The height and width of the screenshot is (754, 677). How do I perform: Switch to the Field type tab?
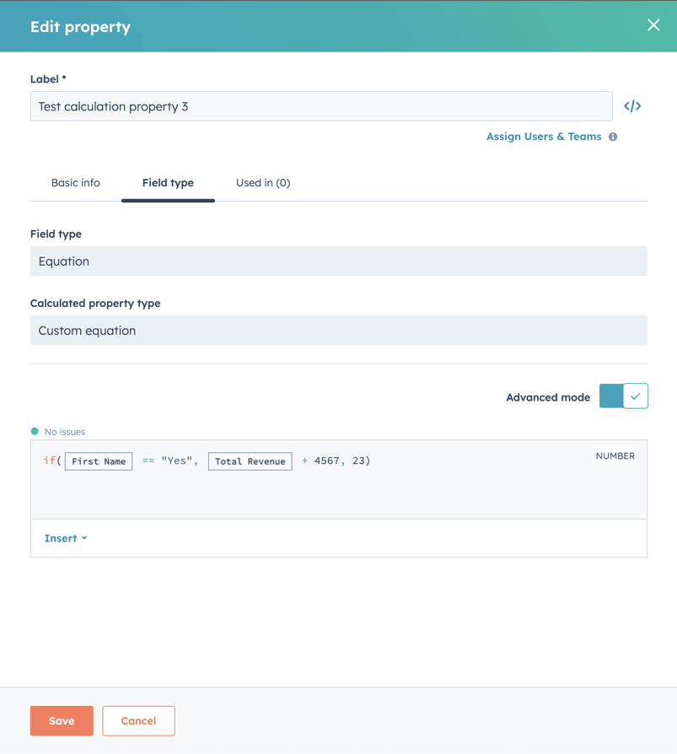[x=167, y=182]
